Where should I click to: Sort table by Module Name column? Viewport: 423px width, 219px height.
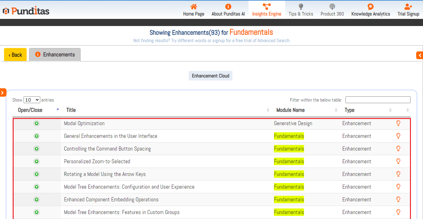coord(290,110)
